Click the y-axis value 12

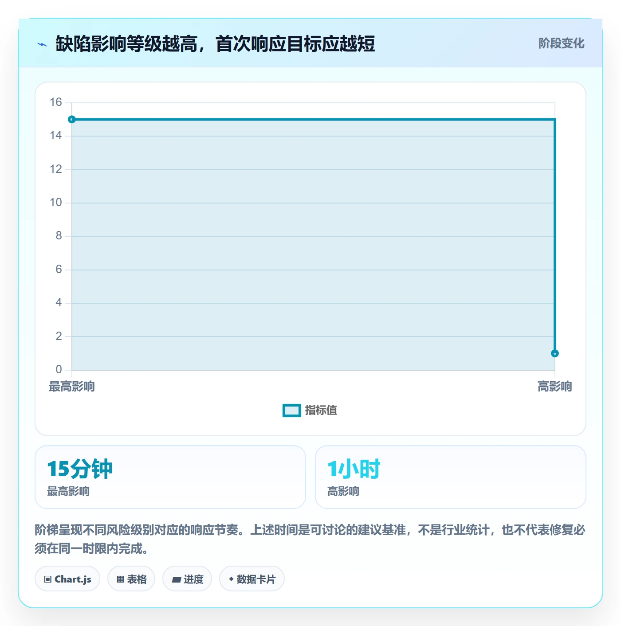click(56, 169)
